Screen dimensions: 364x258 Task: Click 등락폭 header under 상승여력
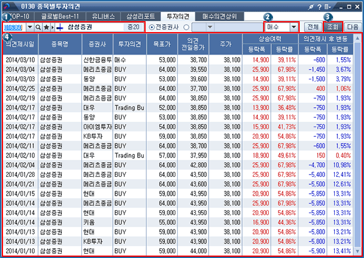(x=257, y=49)
